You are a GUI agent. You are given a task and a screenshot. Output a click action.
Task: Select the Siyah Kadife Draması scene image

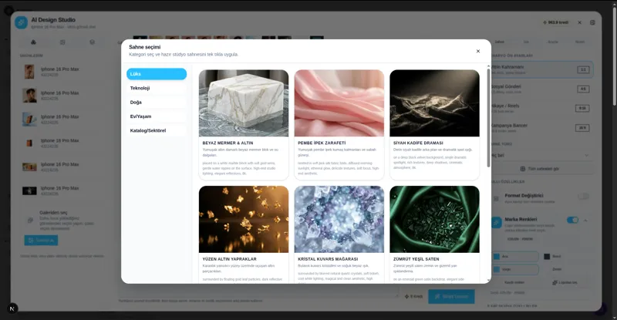(434, 103)
